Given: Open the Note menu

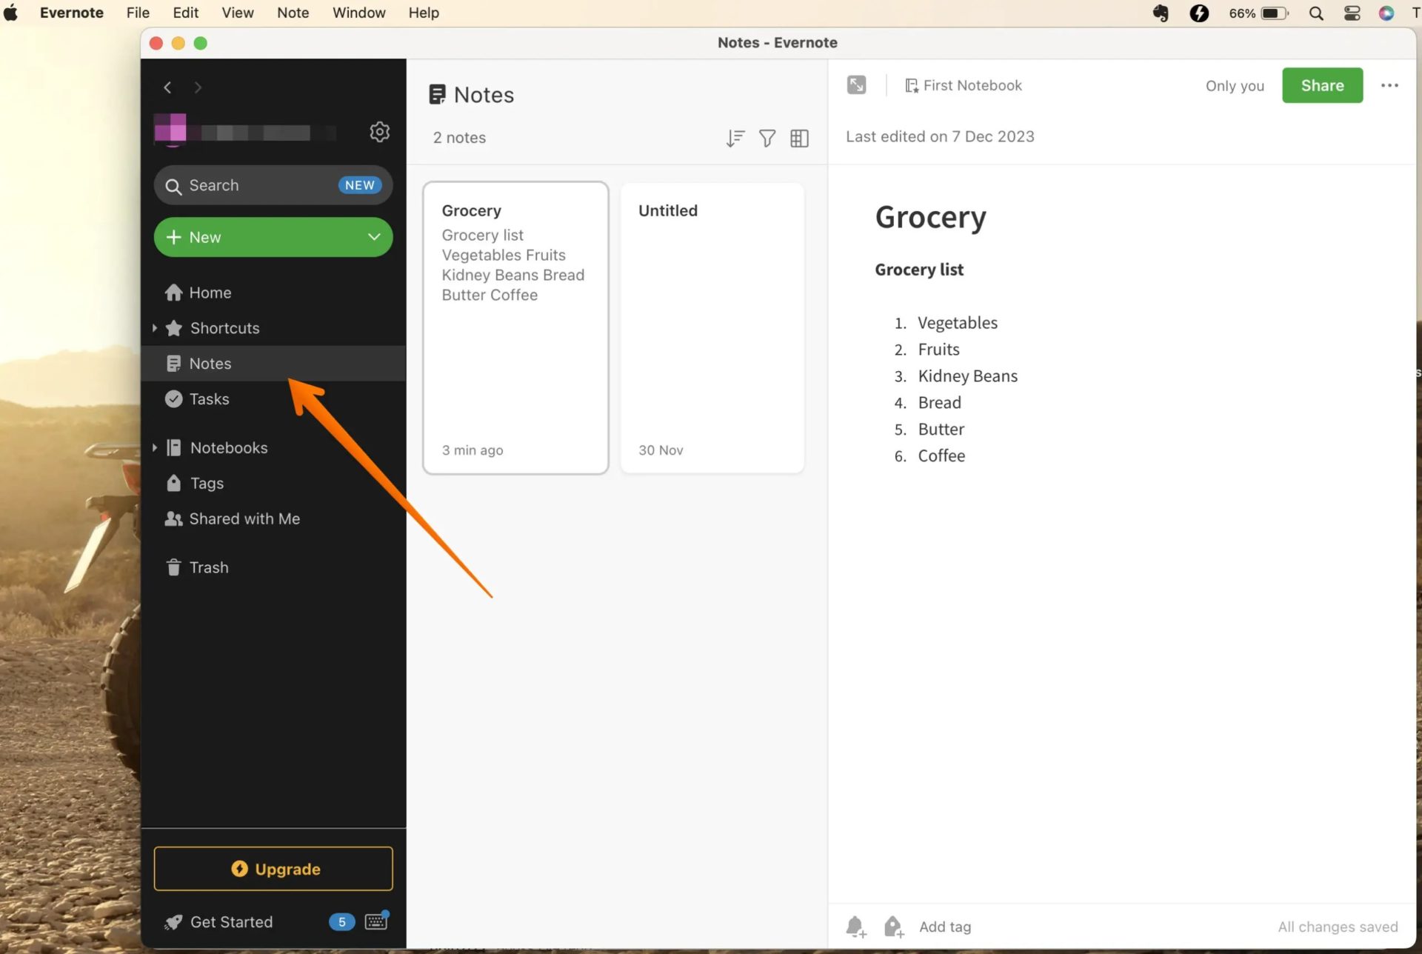Looking at the screenshot, I should [x=293, y=13].
